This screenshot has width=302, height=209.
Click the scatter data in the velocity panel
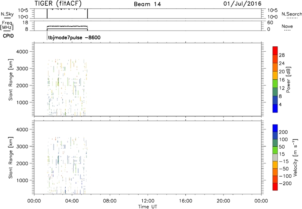point(67,166)
